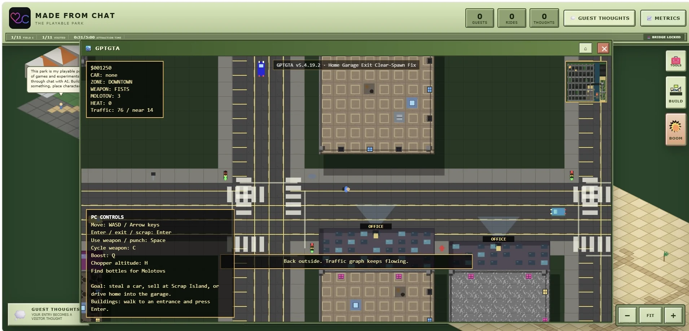The width and height of the screenshot is (689, 331).
Task: Click the blue skylight on upper rooftop
Action: 412,103
